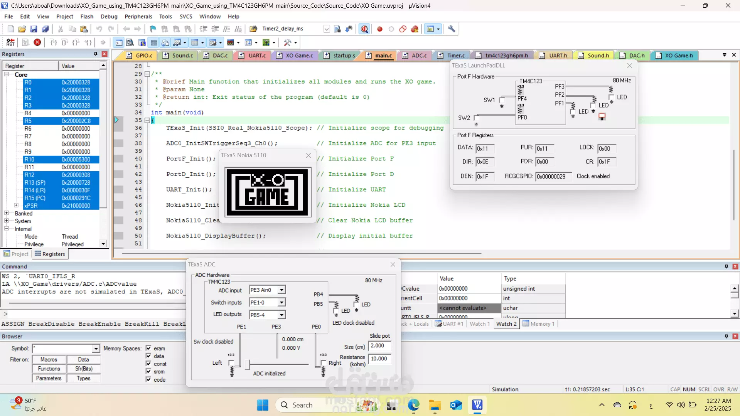Uncheck the data memory space checkbox
740x416 pixels.
tap(148, 356)
